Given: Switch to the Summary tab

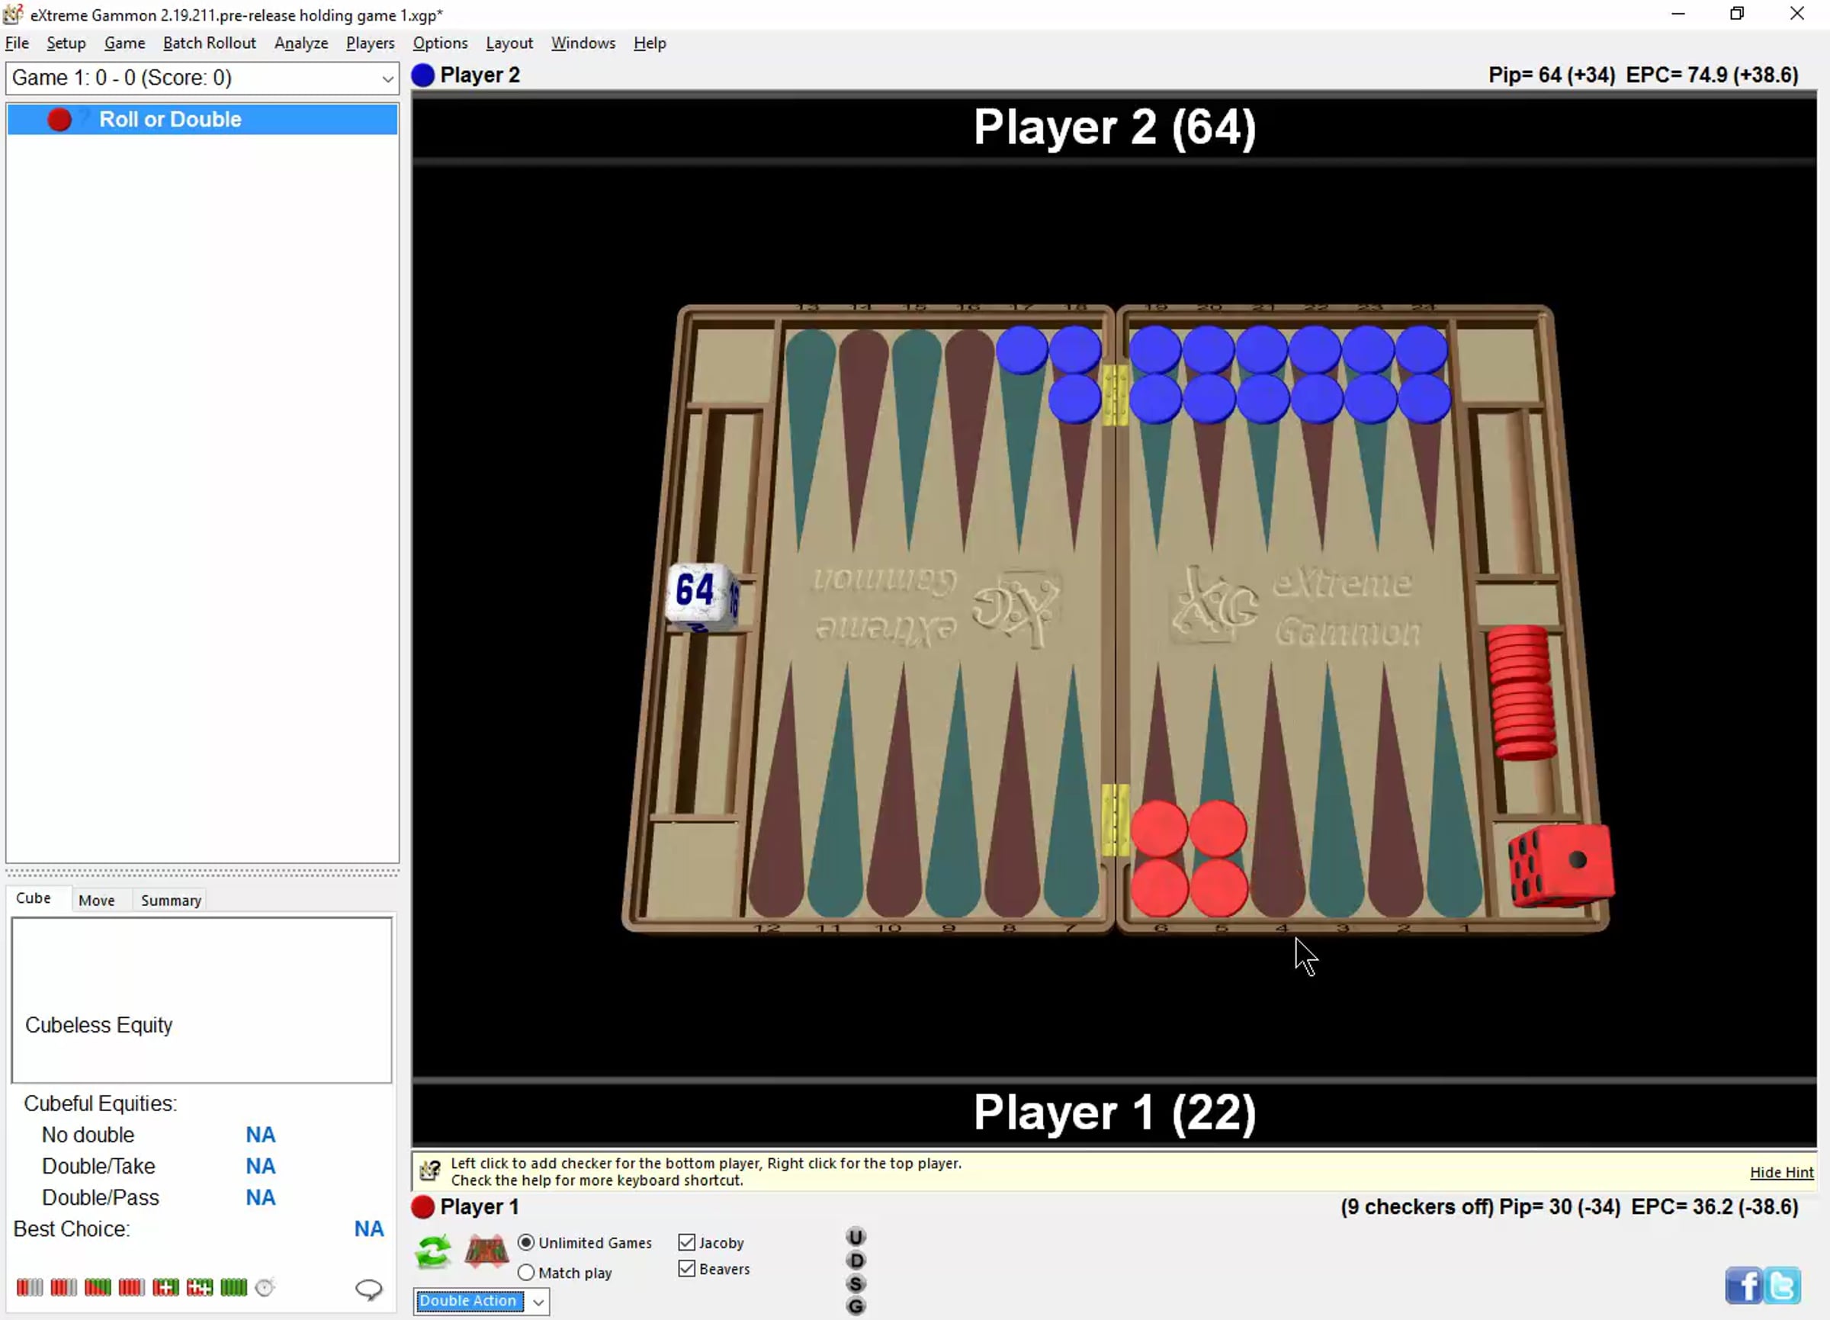Looking at the screenshot, I should coord(171,901).
